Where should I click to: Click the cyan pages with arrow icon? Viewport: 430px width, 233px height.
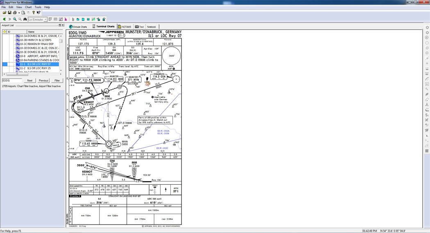(98, 20)
